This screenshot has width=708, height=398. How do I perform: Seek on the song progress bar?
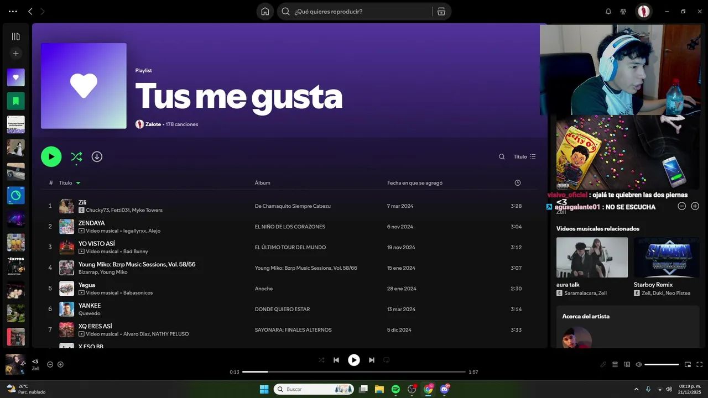354,372
